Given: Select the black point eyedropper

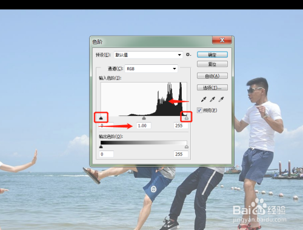Looking at the screenshot, I should (x=204, y=100).
